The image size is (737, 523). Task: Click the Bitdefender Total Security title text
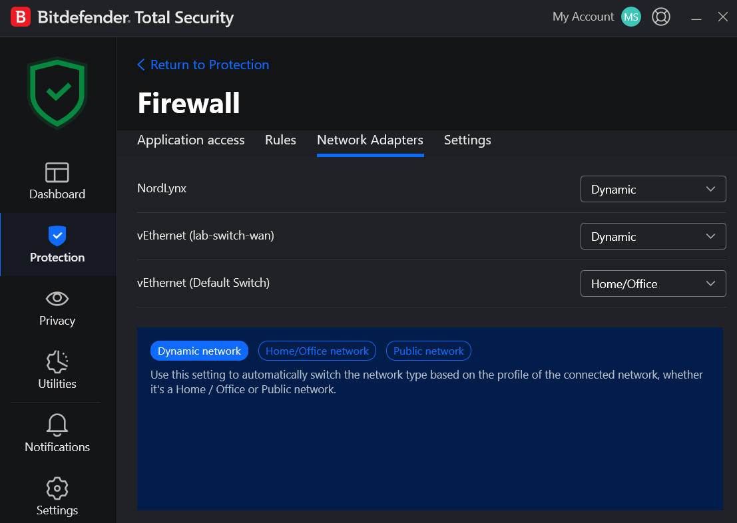135,18
